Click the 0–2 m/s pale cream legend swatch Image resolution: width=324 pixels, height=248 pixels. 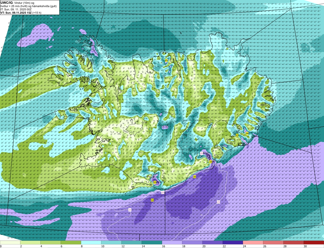coord(10,243)
